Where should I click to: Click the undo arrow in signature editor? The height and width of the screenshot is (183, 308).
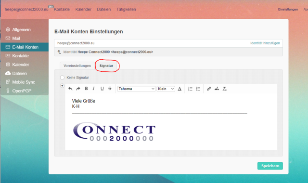click(70, 89)
